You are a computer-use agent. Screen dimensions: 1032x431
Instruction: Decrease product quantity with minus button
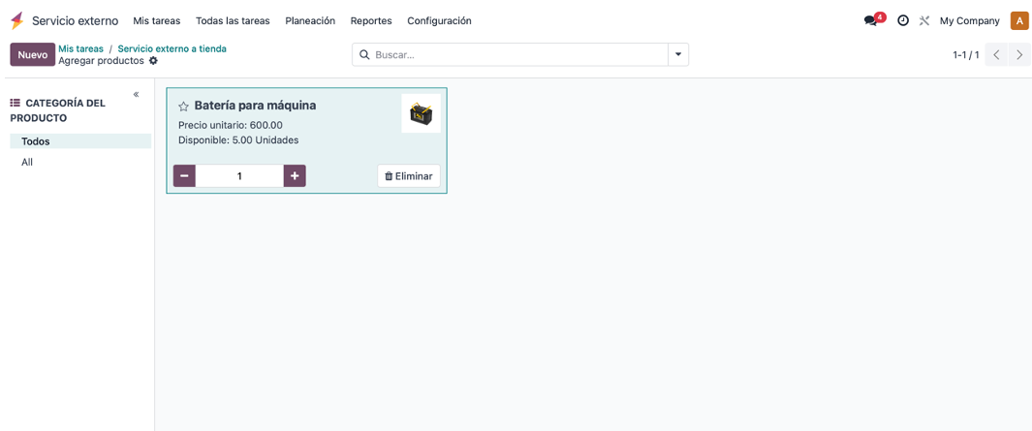(x=184, y=175)
